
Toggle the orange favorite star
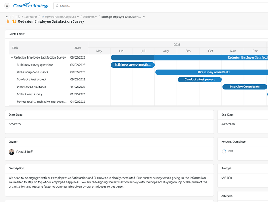click(x=8, y=21)
